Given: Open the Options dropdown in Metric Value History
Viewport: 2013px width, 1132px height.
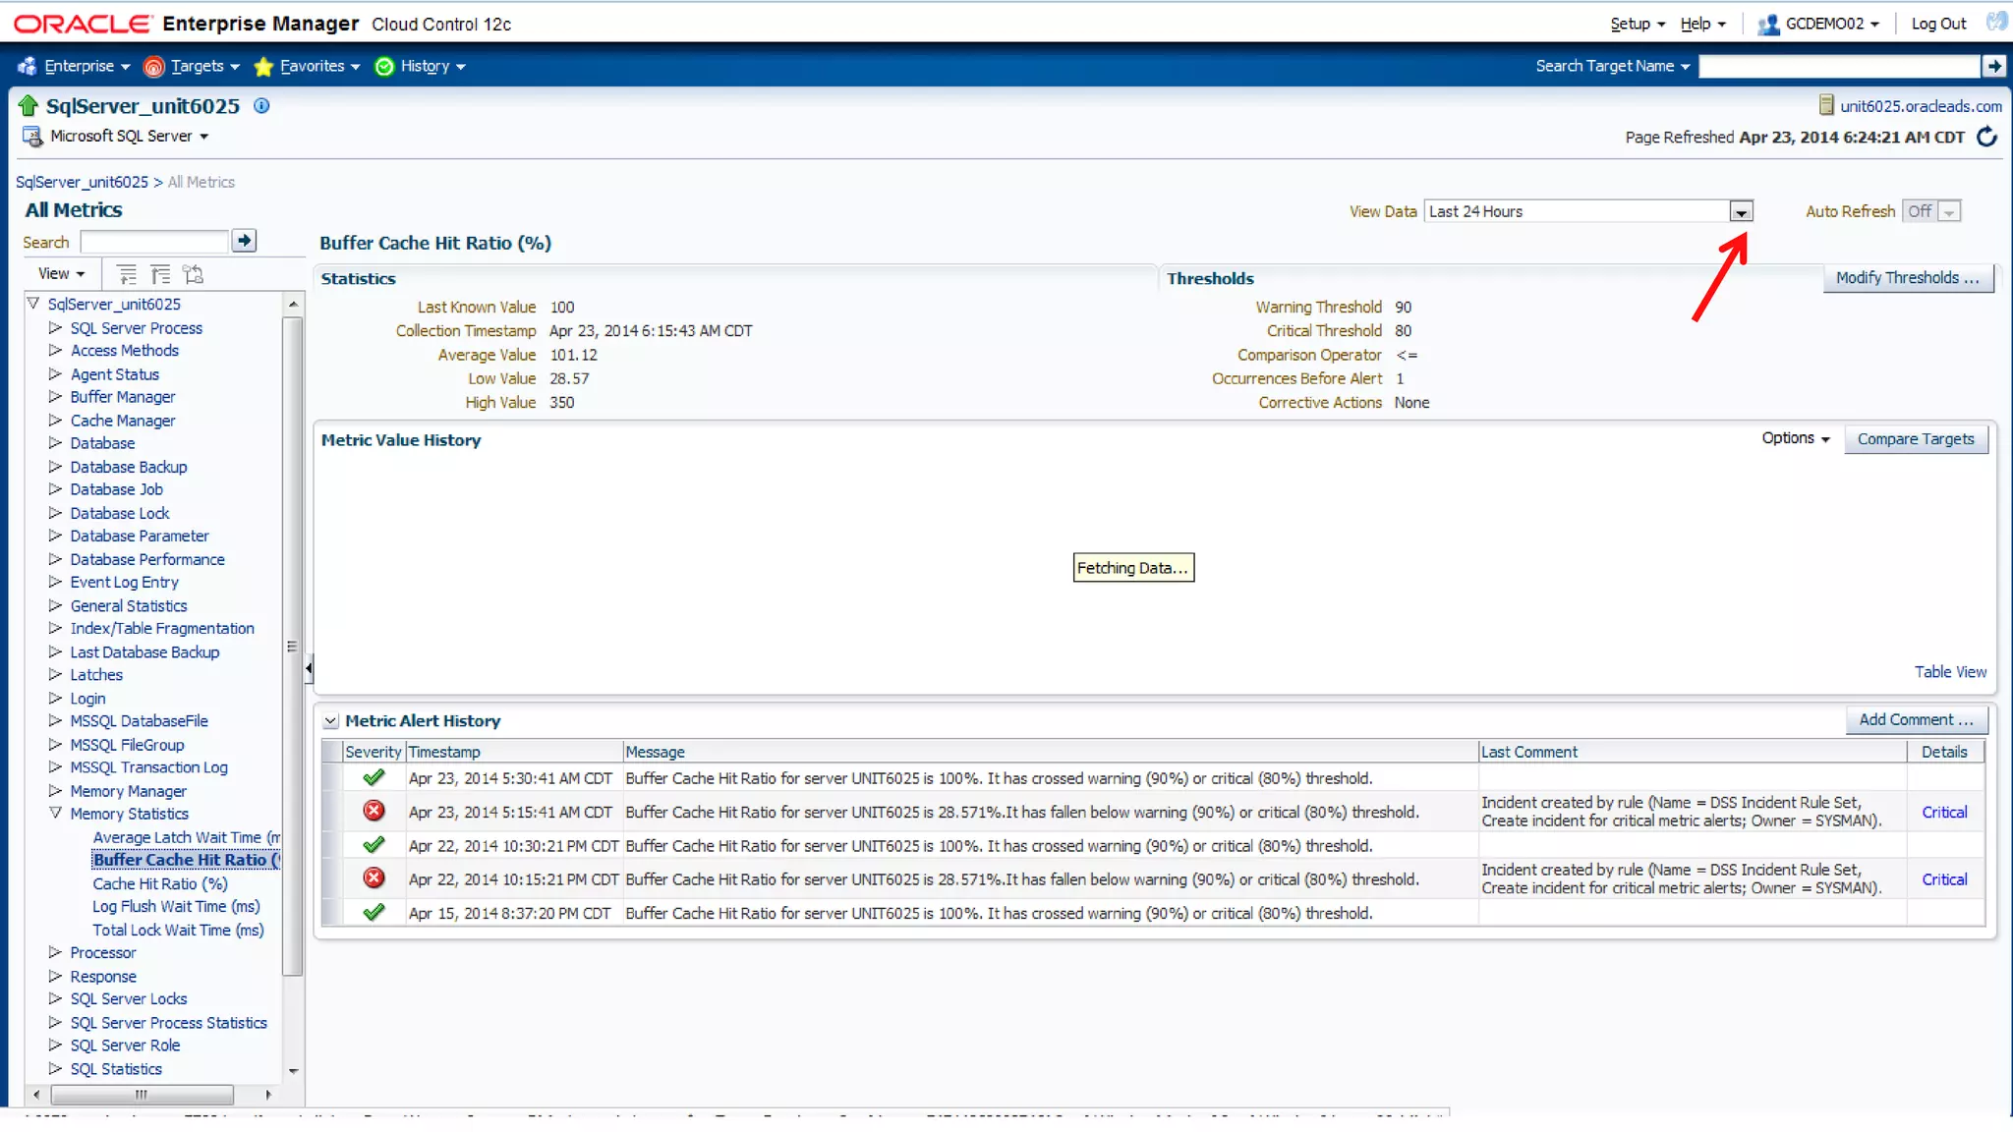Looking at the screenshot, I should [x=1795, y=438].
